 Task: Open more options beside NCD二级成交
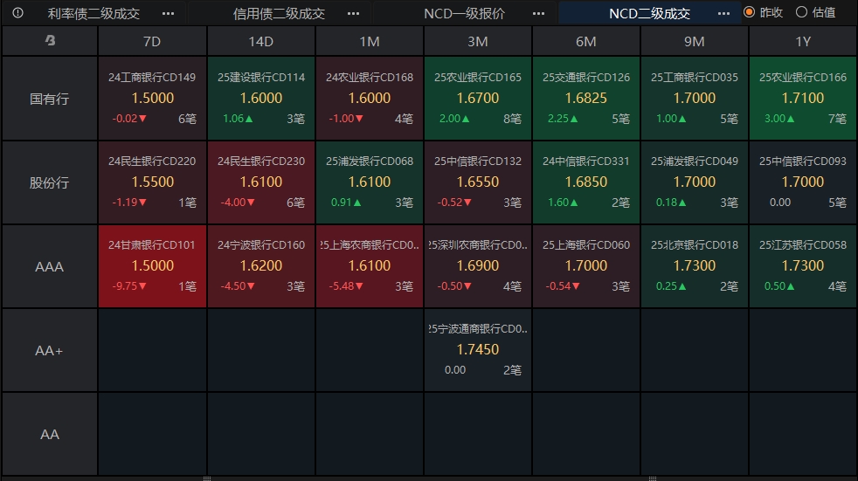723,13
